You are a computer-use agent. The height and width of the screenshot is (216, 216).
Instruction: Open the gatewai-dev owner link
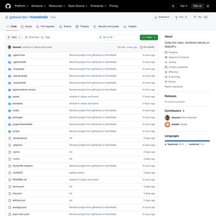point(18,17)
